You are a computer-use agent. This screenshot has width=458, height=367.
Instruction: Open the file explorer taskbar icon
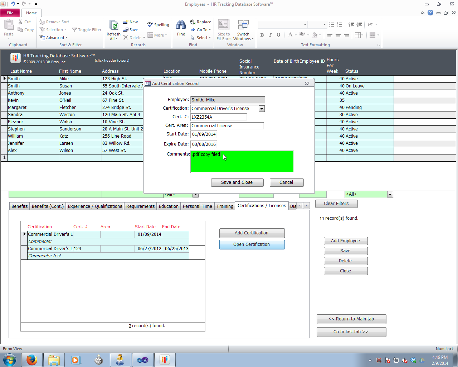54,359
